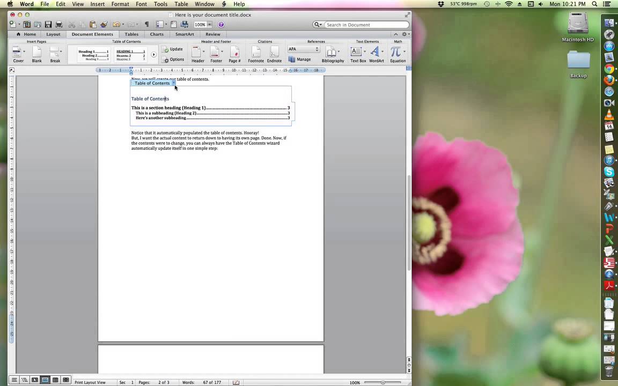This screenshot has width=618, height=386.
Task: Adjust the zoom slider in the status bar
Action: coord(382,382)
